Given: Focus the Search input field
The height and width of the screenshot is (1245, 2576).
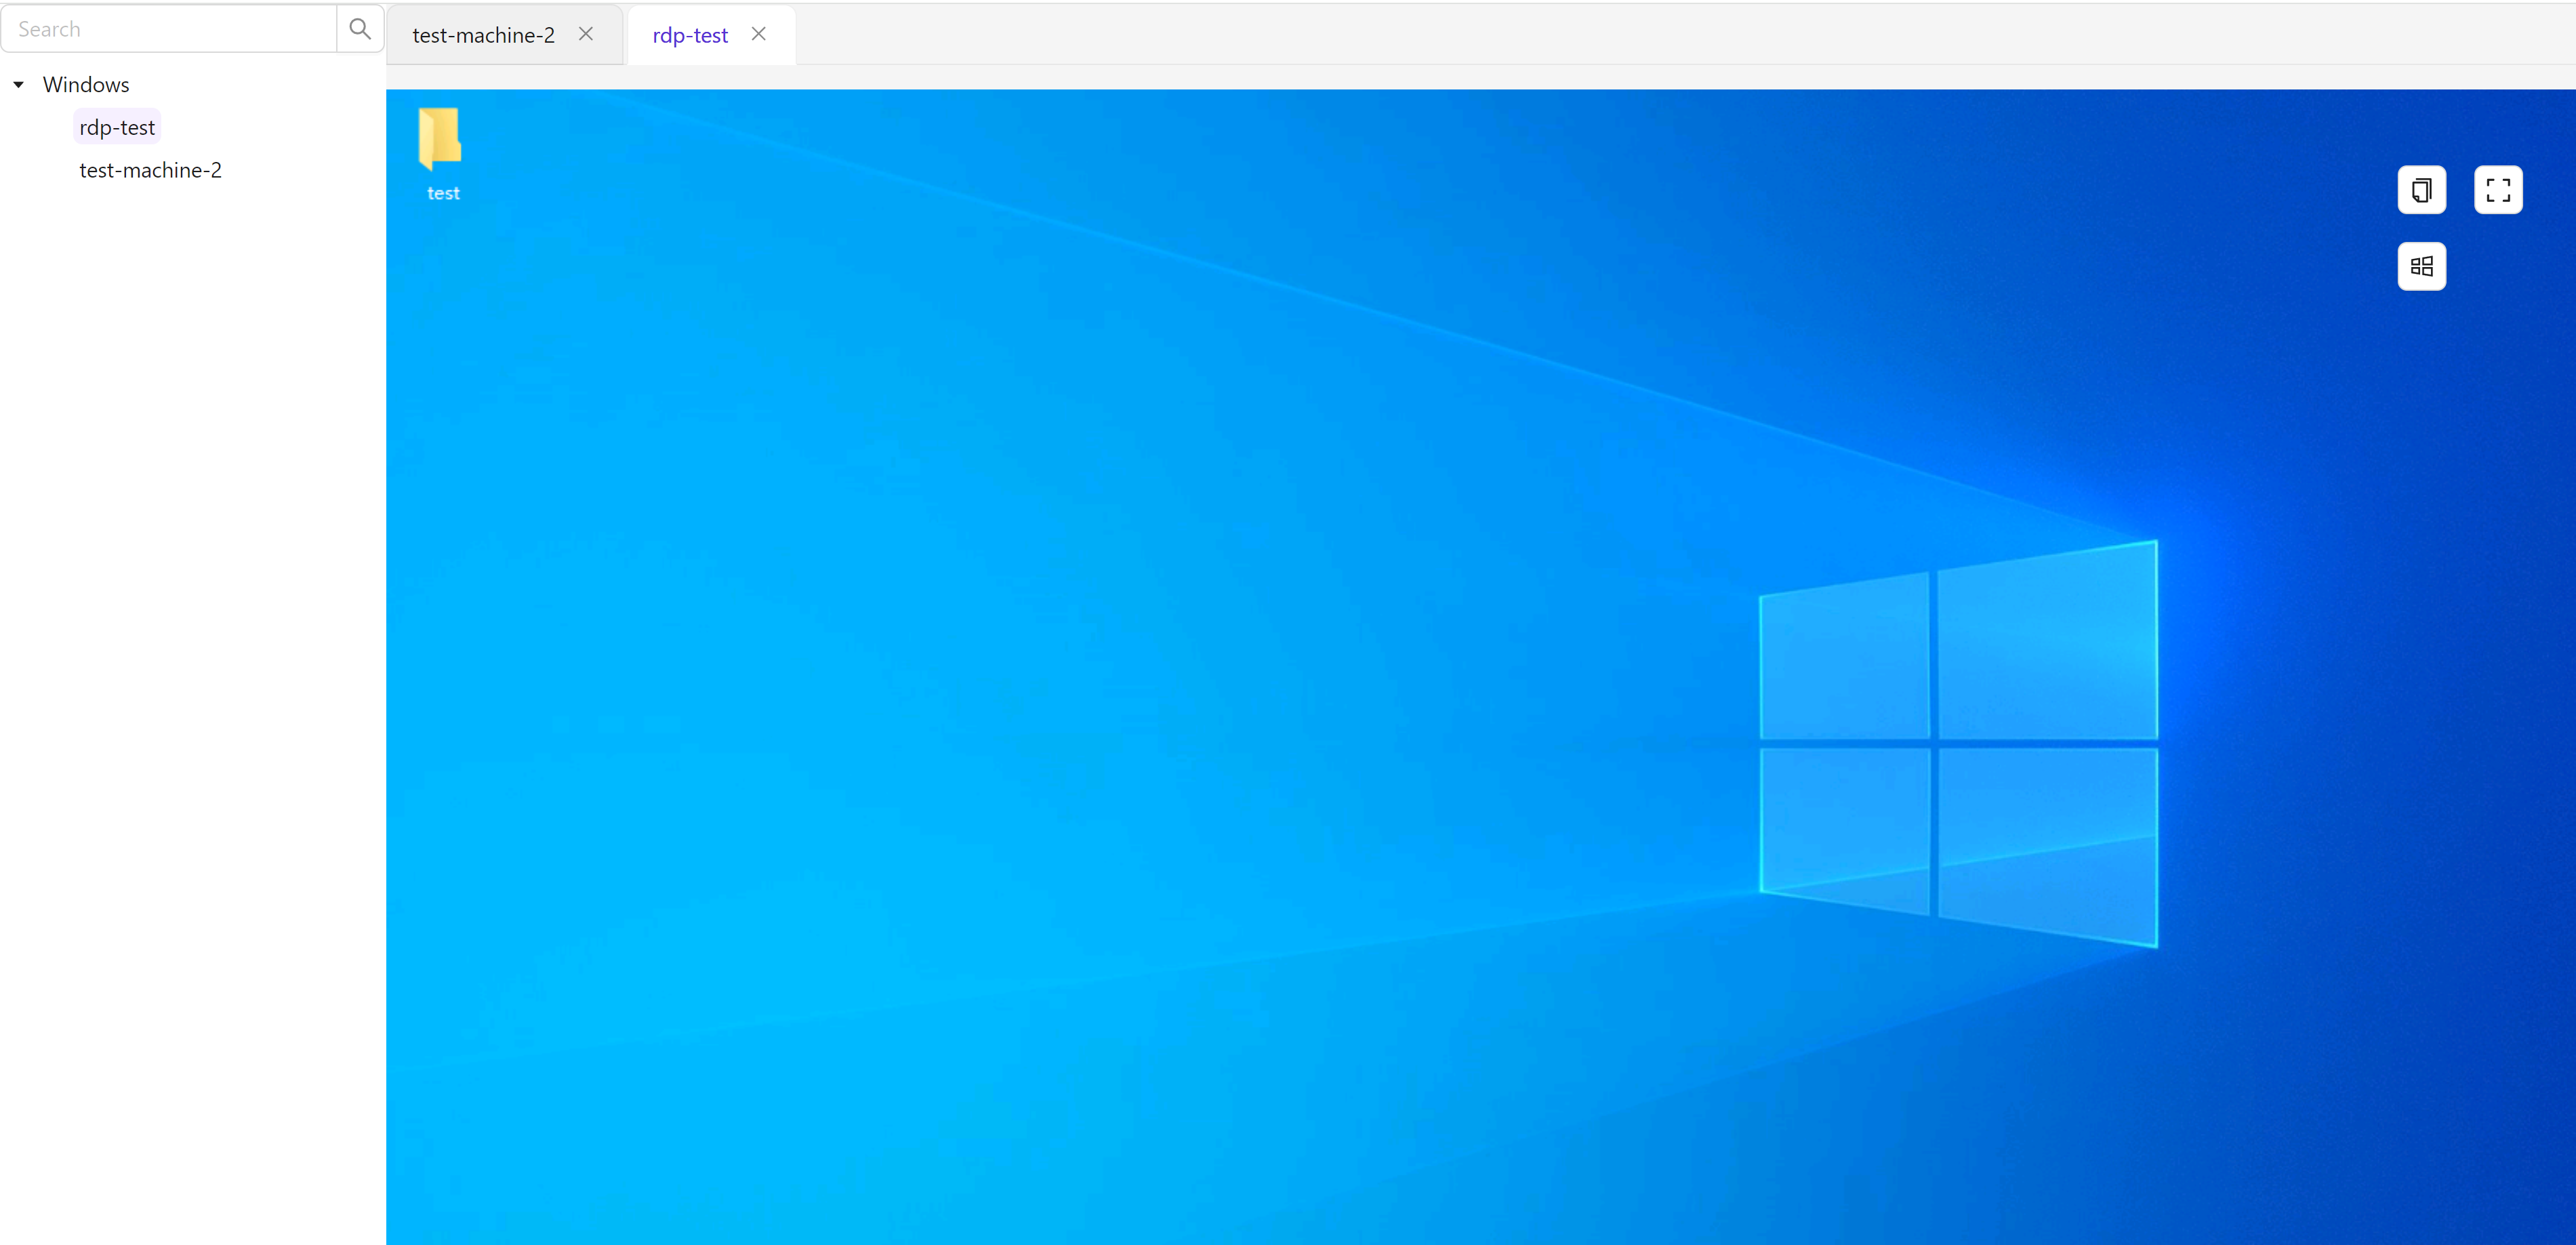Looking at the screenshot, I should click(x=169, y=29).
